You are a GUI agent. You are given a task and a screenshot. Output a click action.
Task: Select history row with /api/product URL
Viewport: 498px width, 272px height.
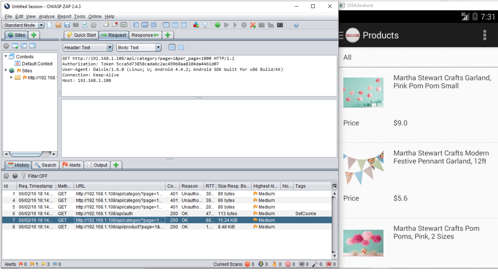tap(167, 227)
